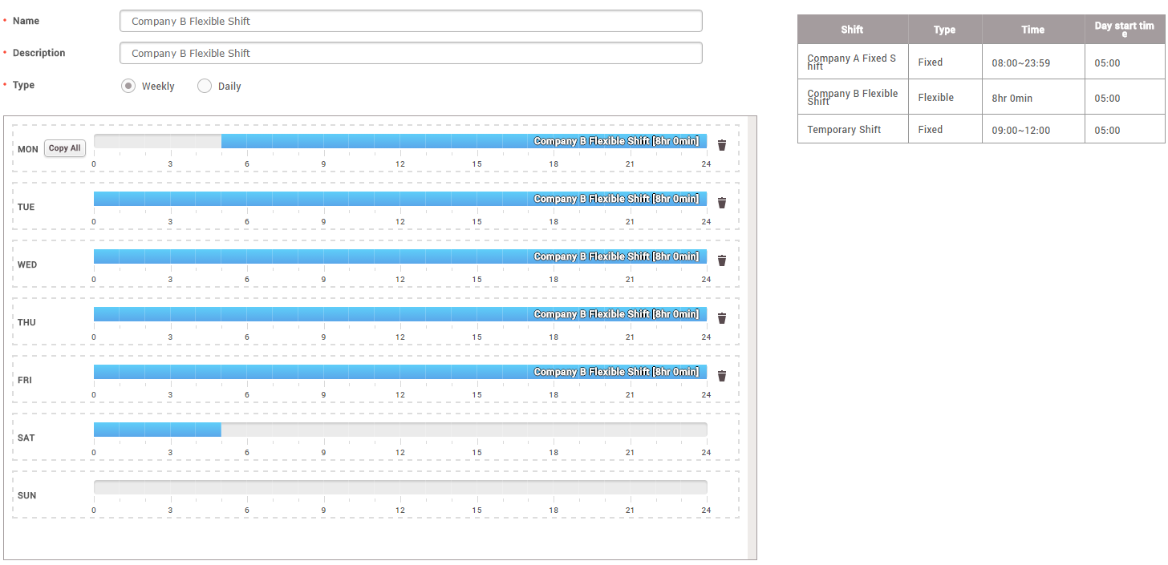The width and height of the screenshot is (1168, 565).
Task: Click into the Name text field
Action: click(411, 21)
